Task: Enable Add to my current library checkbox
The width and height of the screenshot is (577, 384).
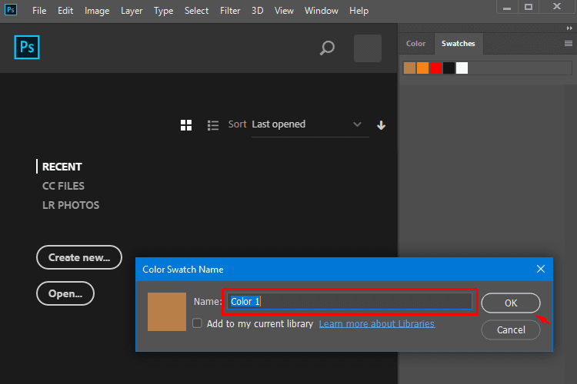Action: [x=197, y=323]
